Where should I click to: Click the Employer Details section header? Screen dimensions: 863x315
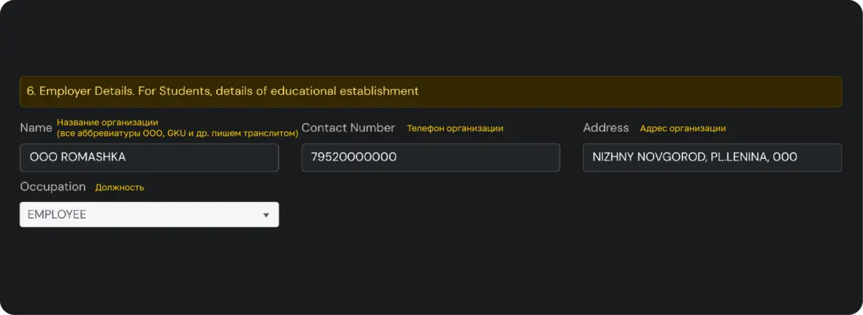(x=430, y=91)
